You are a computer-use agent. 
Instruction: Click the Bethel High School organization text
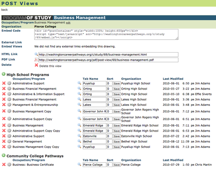(x=134, y=142)
